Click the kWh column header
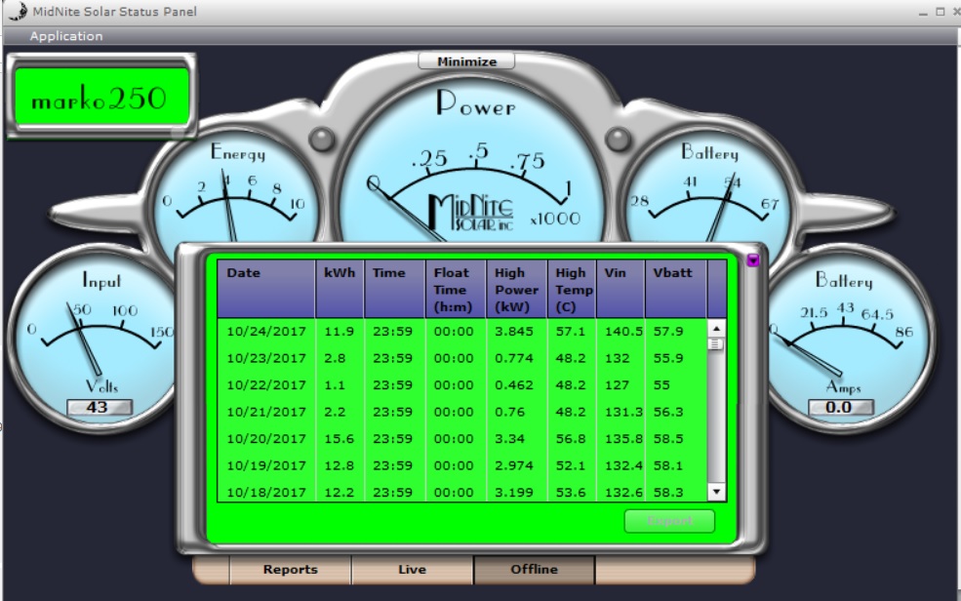The image size is (961, 601). tap(340, 289)
